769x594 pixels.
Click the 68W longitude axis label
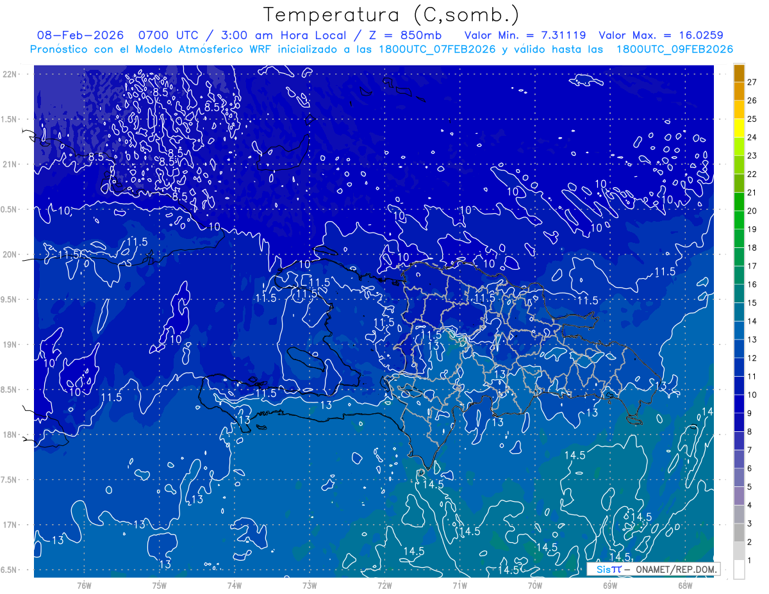tap(685, 585)
